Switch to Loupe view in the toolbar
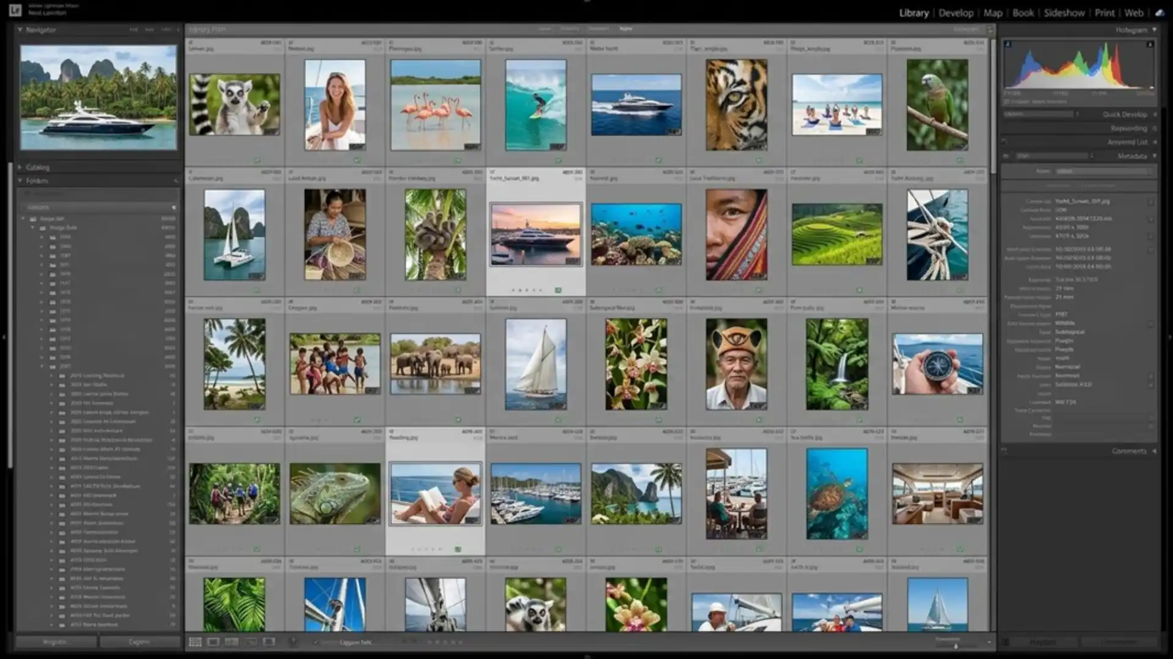Screen dimensions: 1173x659 213,642
